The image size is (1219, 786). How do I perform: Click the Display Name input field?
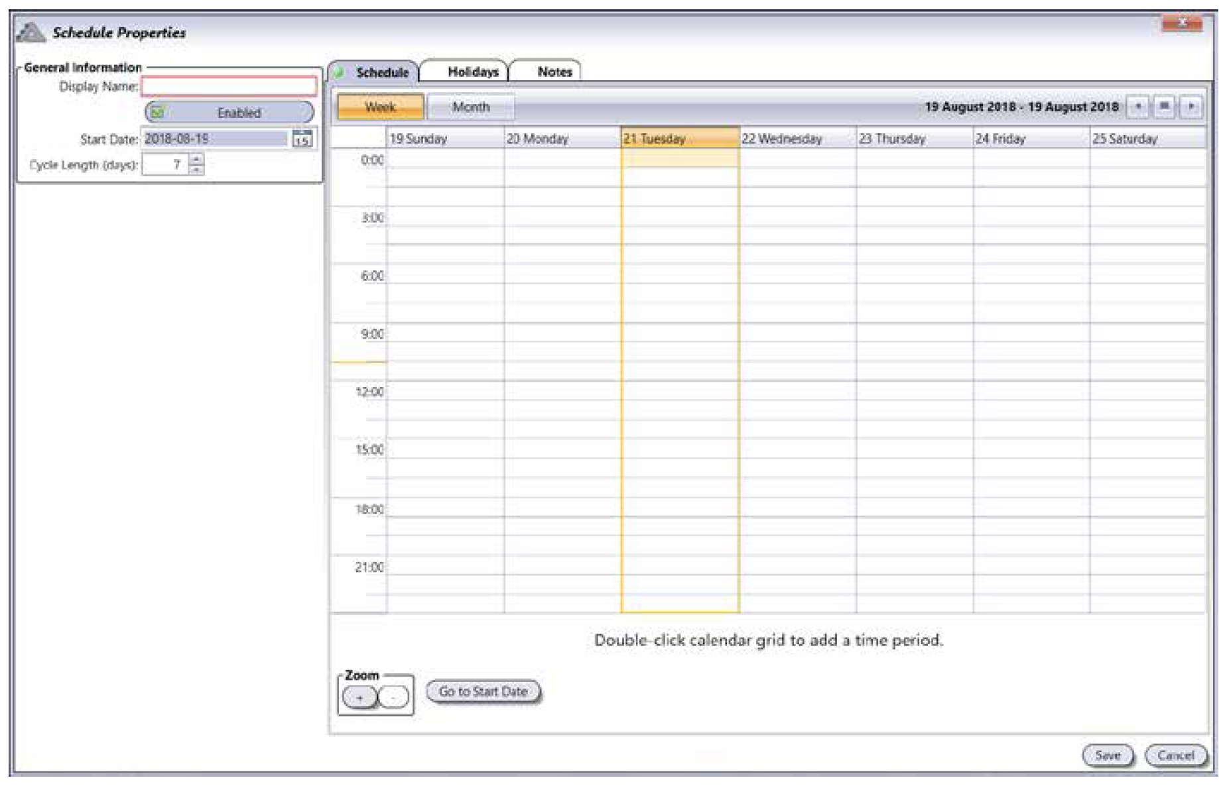(x=229, y=86)
